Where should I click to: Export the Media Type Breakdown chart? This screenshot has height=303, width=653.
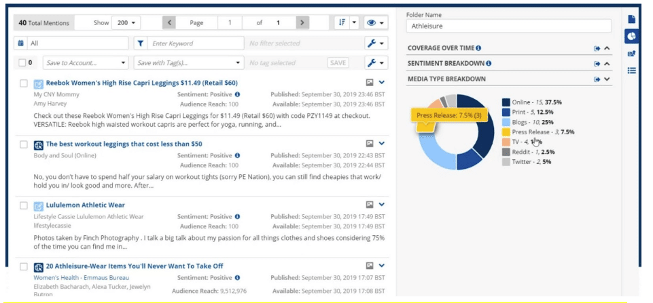pos(597,79)
